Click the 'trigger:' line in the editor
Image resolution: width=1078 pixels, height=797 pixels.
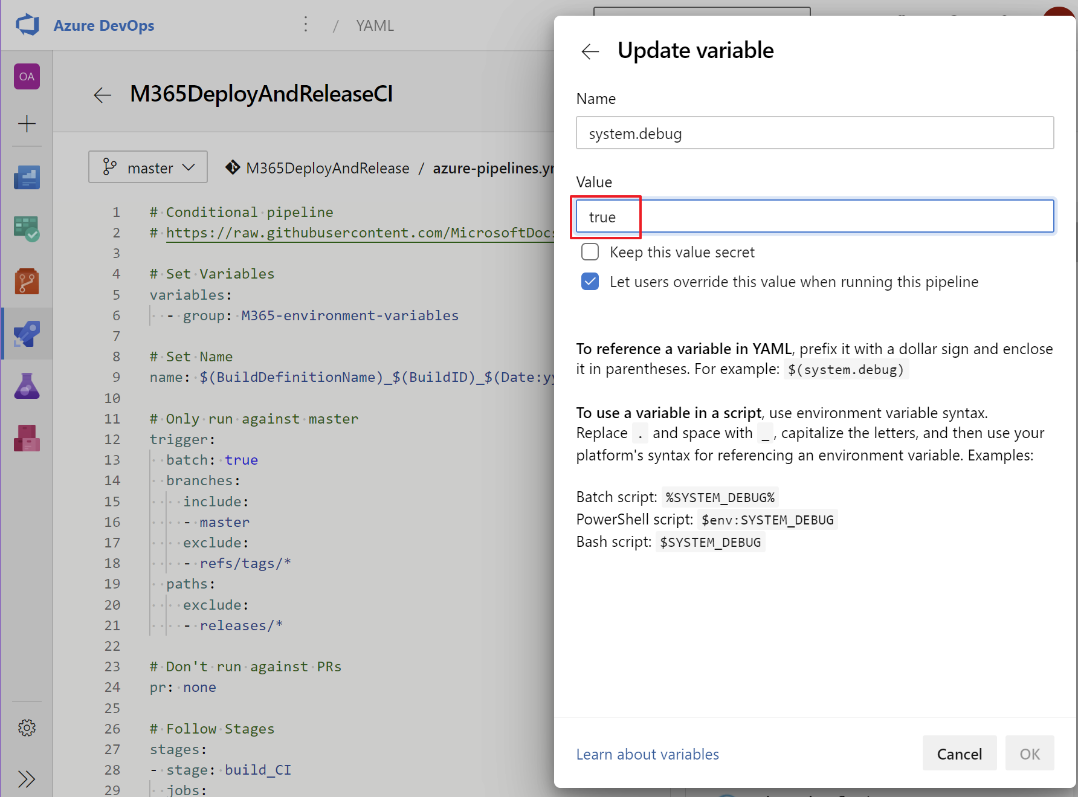pos(182,439)
